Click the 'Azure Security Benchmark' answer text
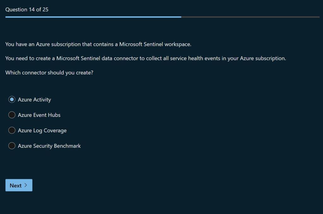The image size is (323, 214). click(49, 146)
